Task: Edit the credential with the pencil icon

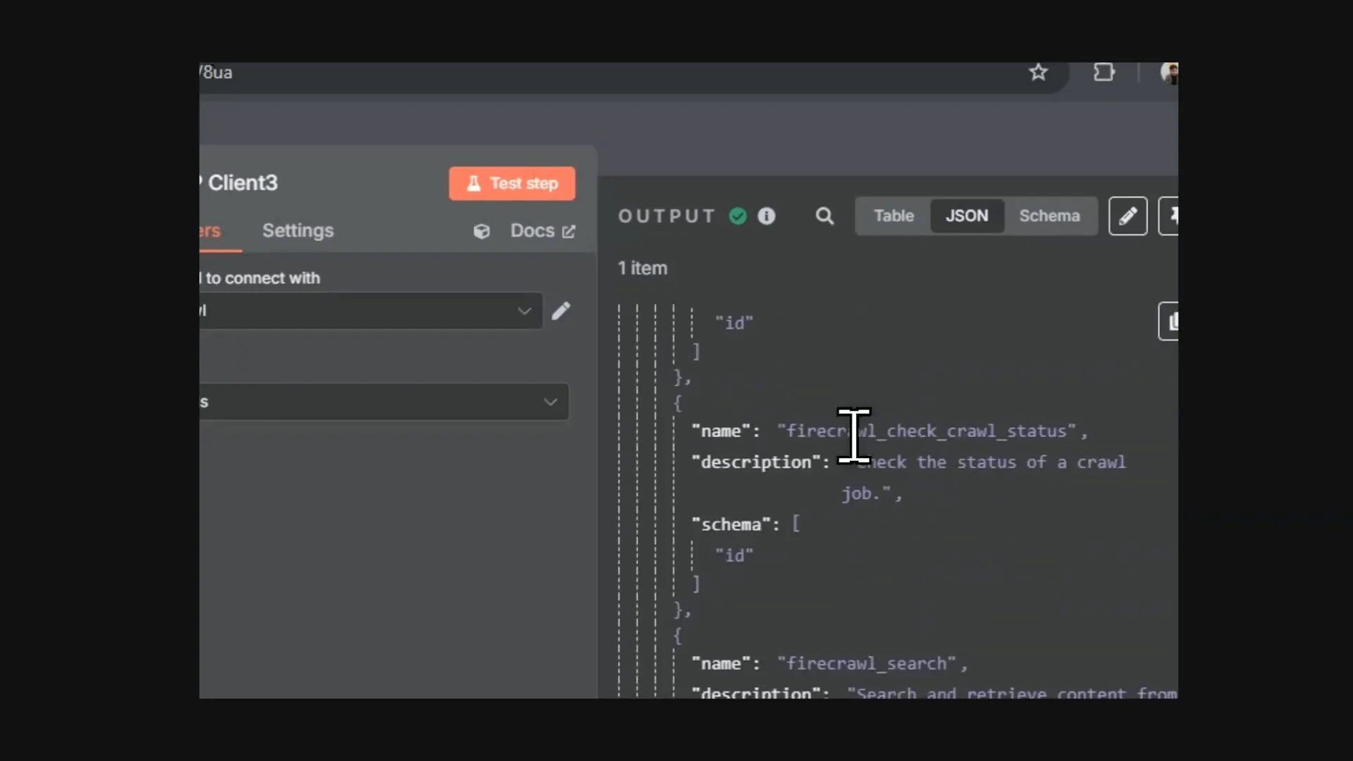Action: 561,311
